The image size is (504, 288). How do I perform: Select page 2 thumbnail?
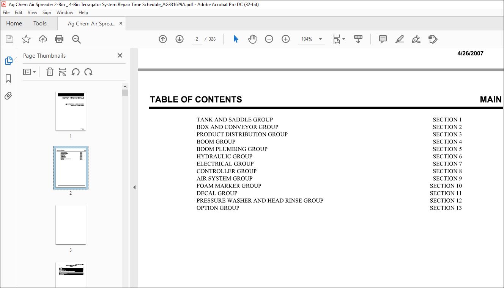click(71, 168)
